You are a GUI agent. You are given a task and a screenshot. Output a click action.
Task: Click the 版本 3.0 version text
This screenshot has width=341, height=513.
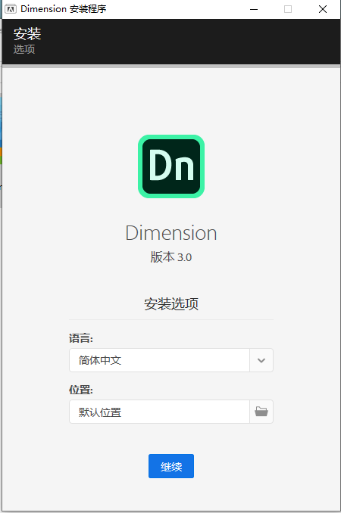click(171, 257)
